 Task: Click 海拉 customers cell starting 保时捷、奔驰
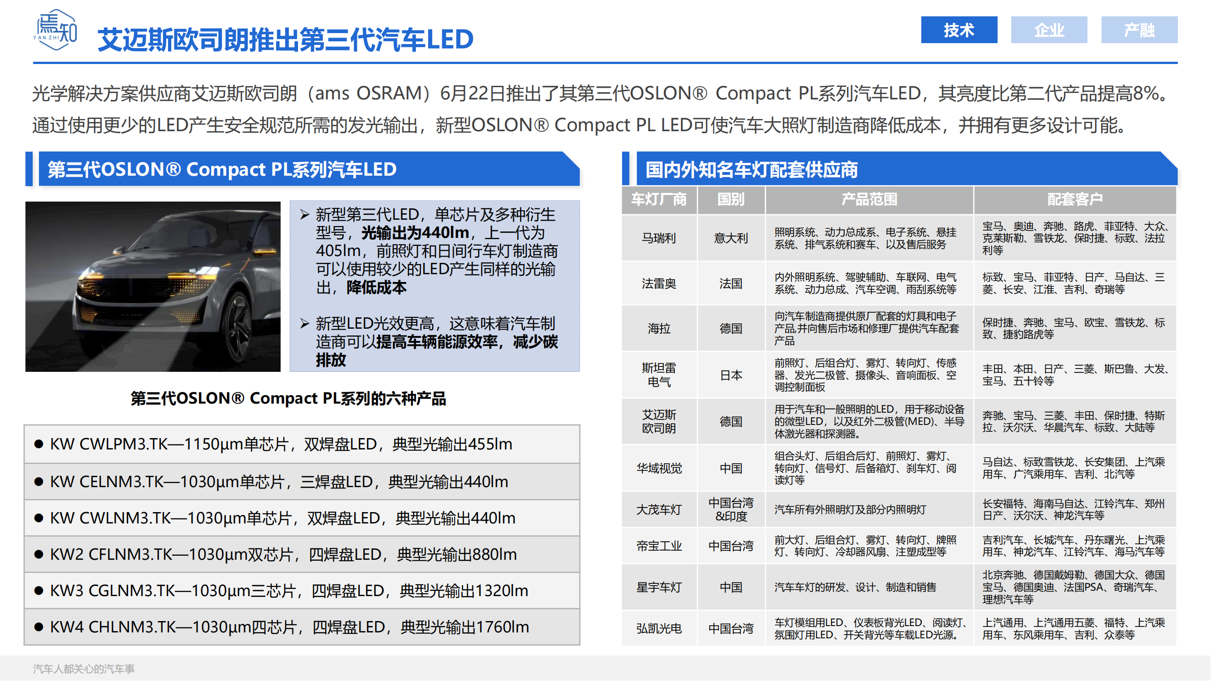(1075, 329)
